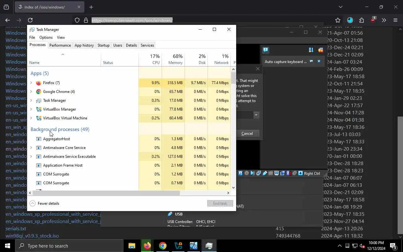Viewport: 403px width, 252px height.
Task: Click the hard disk indicator in VM status bar
Action: [241, 173]
